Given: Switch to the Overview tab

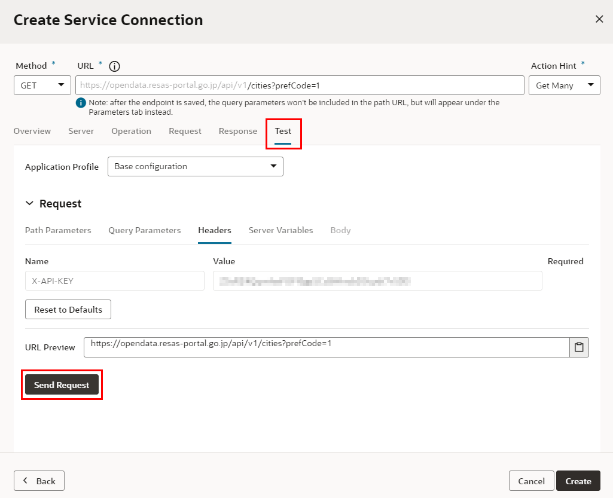Looking at the screenshot, I should tap(32, 131).
